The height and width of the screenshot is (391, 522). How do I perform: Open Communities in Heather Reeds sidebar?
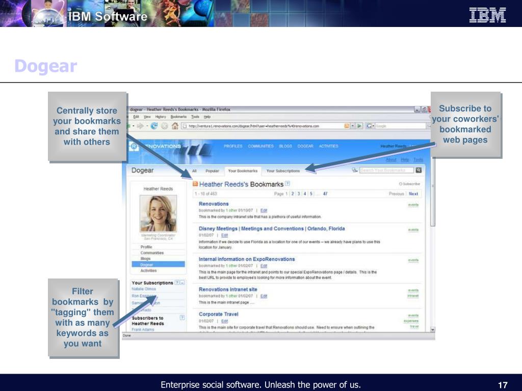pyautogui.click(x=152, y=253)
